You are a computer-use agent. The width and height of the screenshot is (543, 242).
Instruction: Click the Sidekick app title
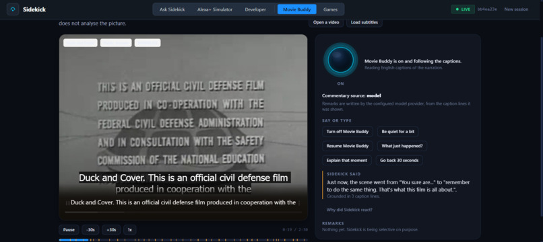(x=34, y=9)
